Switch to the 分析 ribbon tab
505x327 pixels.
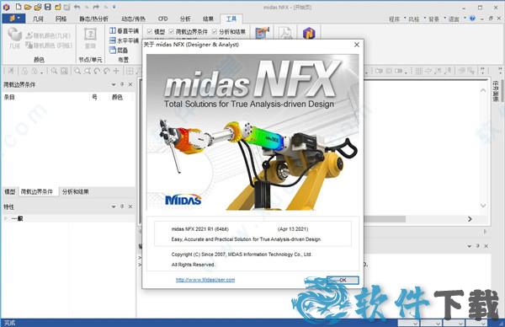(185, 19)
